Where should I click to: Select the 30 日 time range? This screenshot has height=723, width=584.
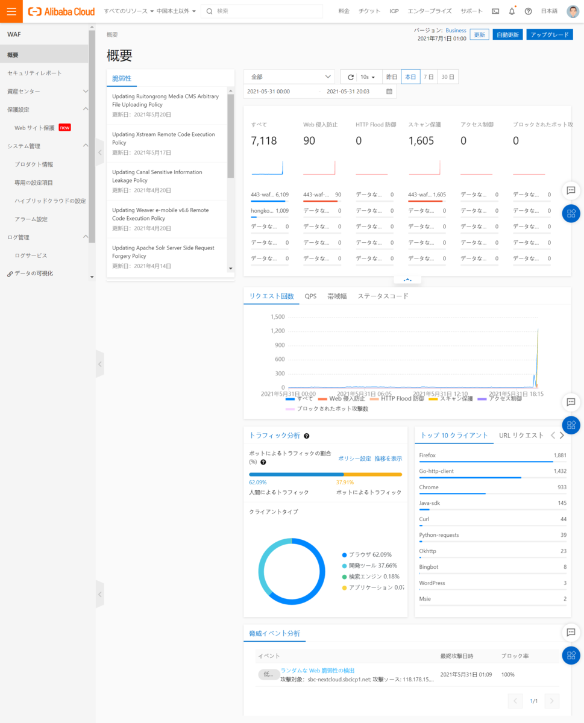[x=447, y=77]
